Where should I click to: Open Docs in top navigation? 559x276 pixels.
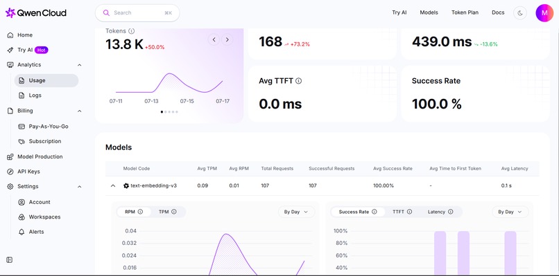pyautogui.click(x=498, y=12)
